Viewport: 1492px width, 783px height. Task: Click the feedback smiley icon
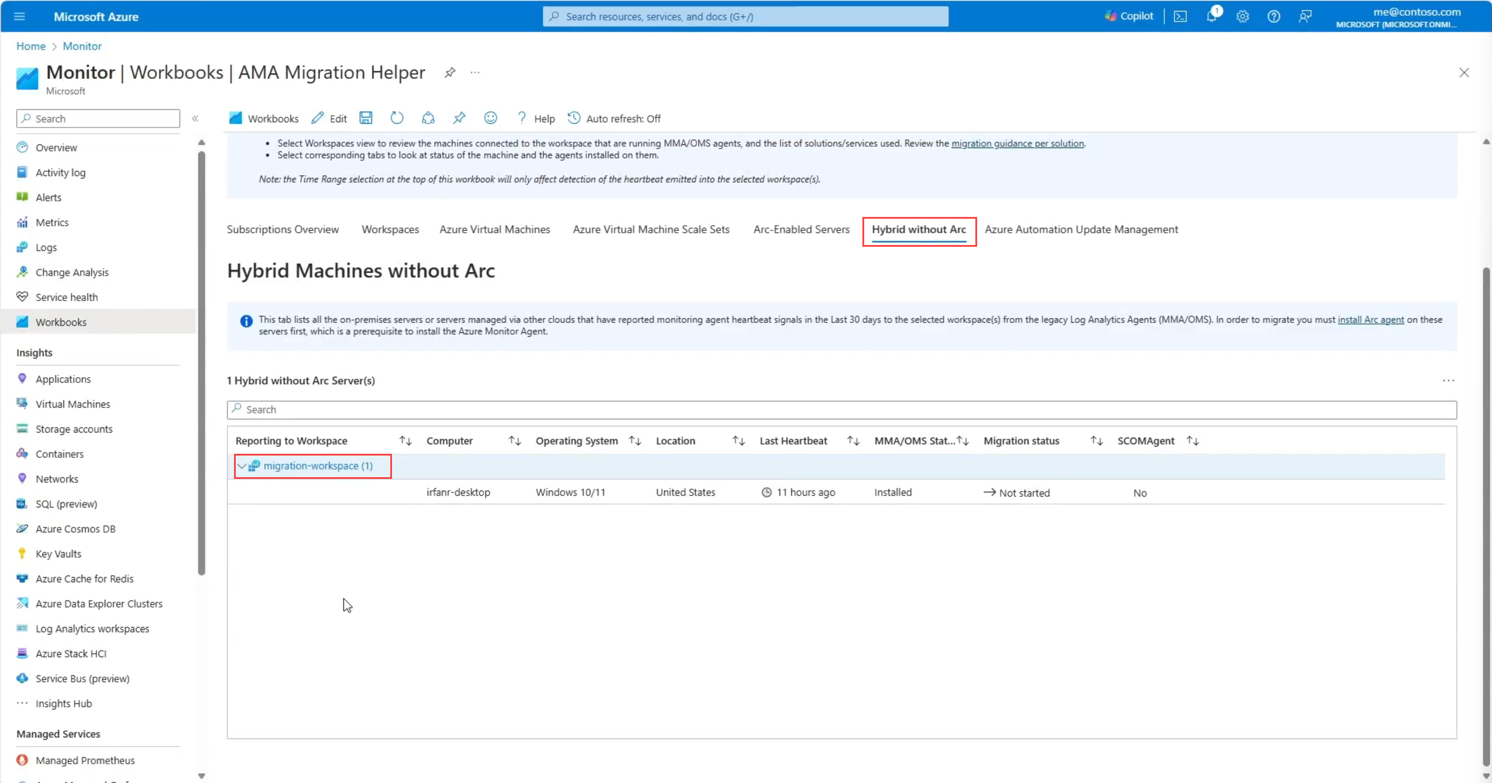click(x=490, y=118)
